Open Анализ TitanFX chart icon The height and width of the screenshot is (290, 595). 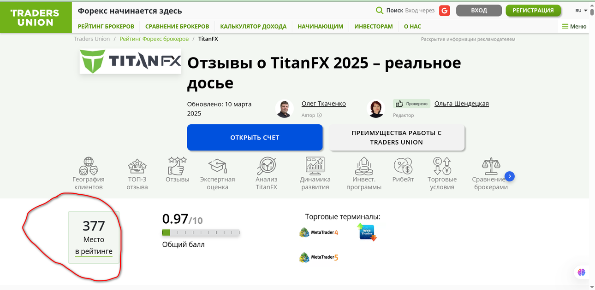click(x=267, y=165)
